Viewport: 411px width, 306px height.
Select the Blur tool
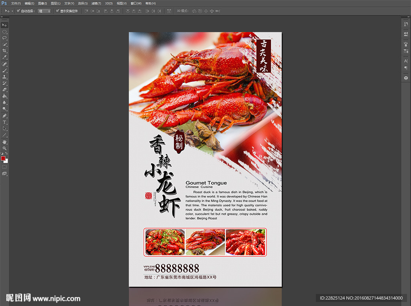[4, 102]
